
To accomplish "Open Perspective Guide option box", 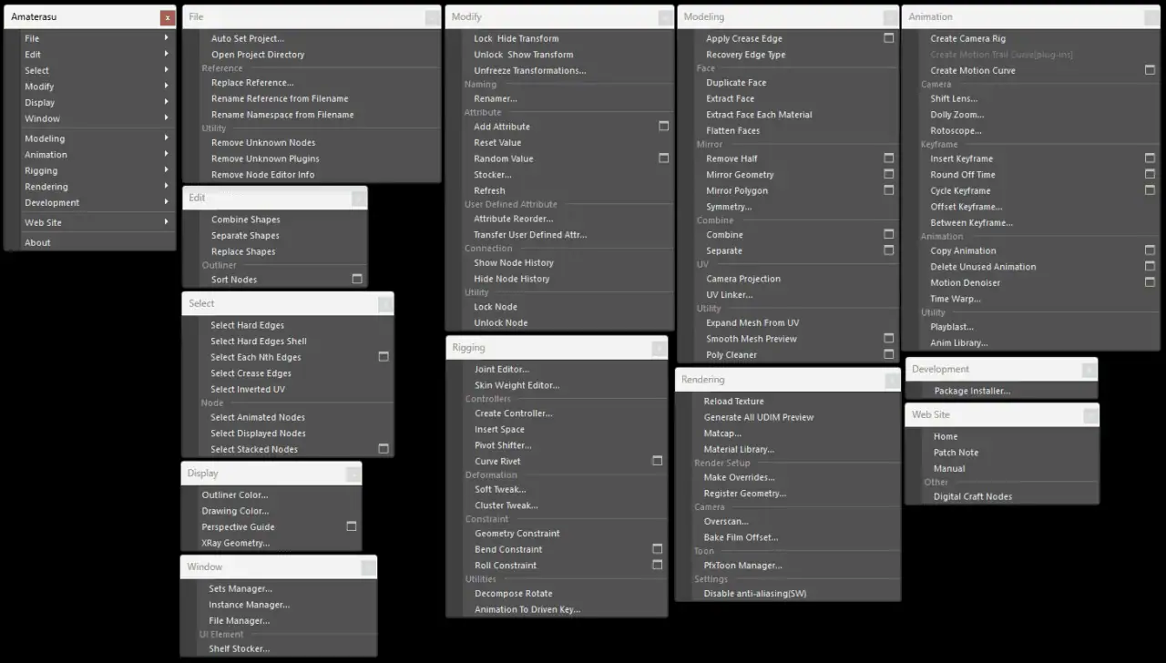I will pyautogui.click(x=352, y=526).
